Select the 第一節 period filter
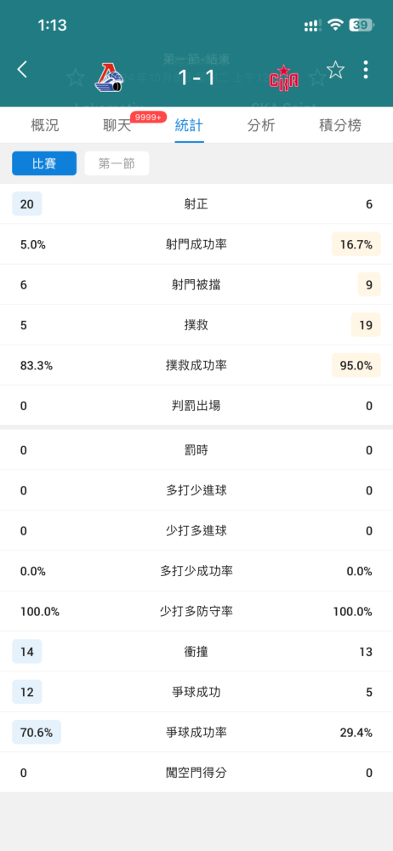Screen dimensions: 393x851 click(117, 163)
